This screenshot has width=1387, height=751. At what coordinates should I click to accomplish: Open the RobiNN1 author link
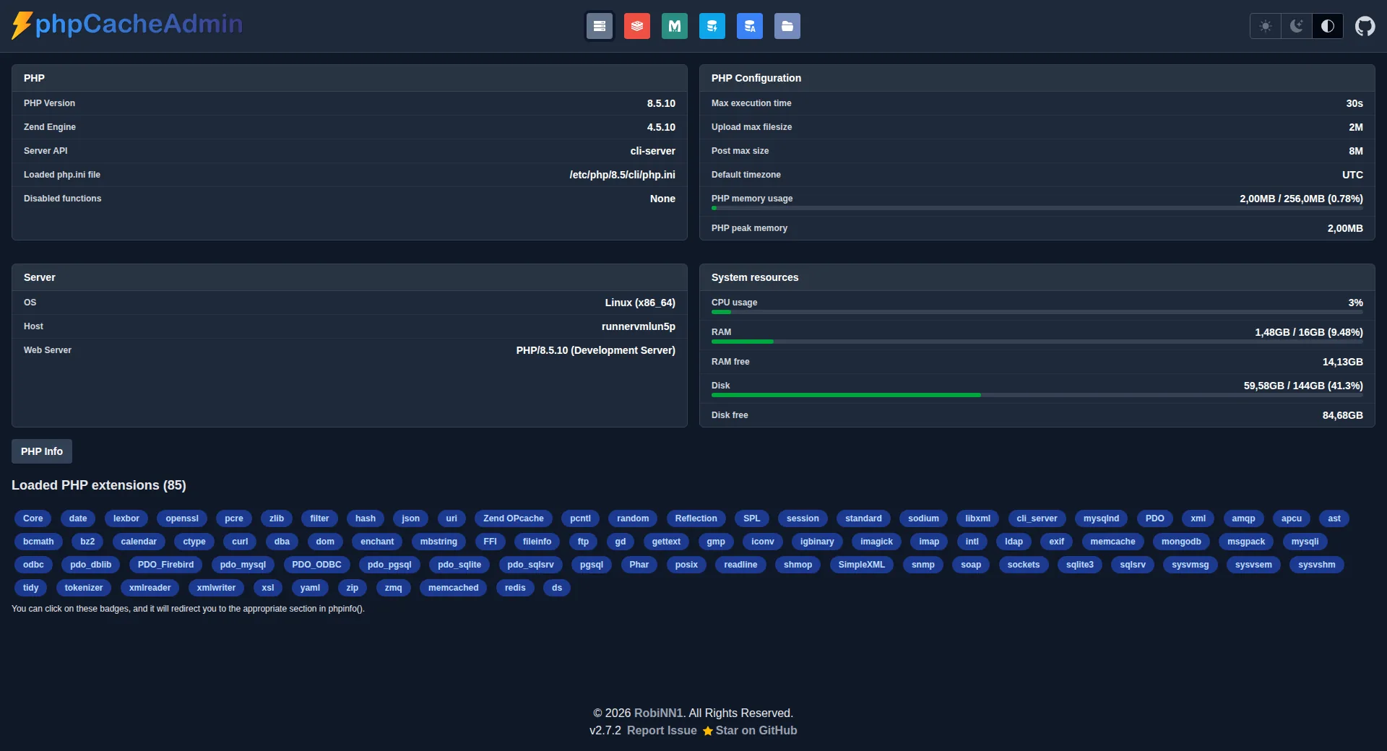pyautogui.click(x=659, y=713)
